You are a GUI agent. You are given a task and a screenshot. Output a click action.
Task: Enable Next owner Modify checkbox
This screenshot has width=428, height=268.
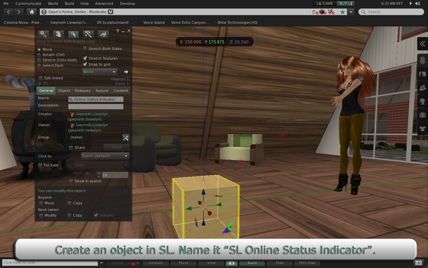tap(41, 215)
